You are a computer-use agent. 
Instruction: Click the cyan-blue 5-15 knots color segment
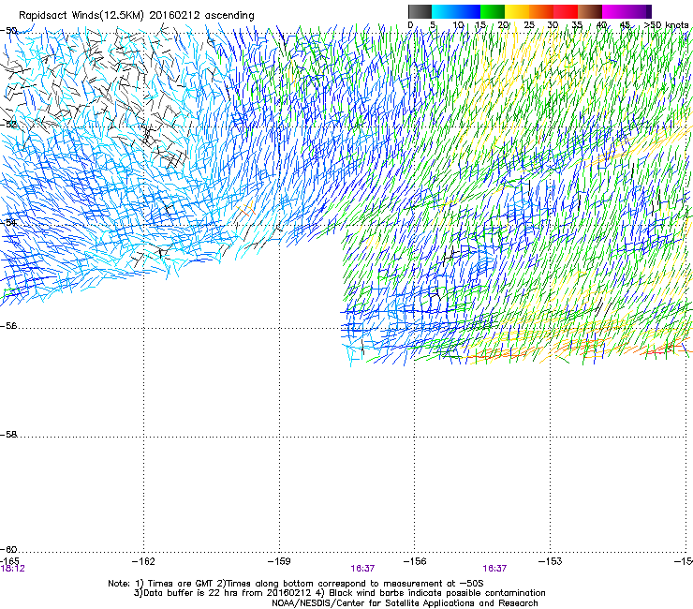tap(456, 11)
